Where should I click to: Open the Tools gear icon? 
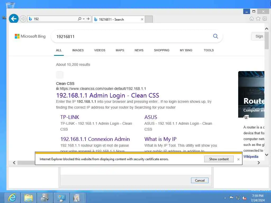pos(265,19)
